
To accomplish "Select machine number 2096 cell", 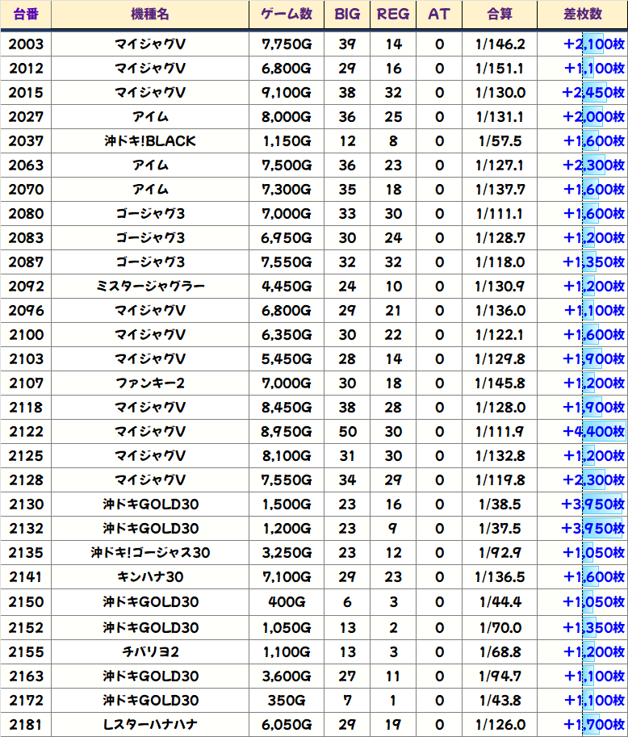I will pos(26,311).
